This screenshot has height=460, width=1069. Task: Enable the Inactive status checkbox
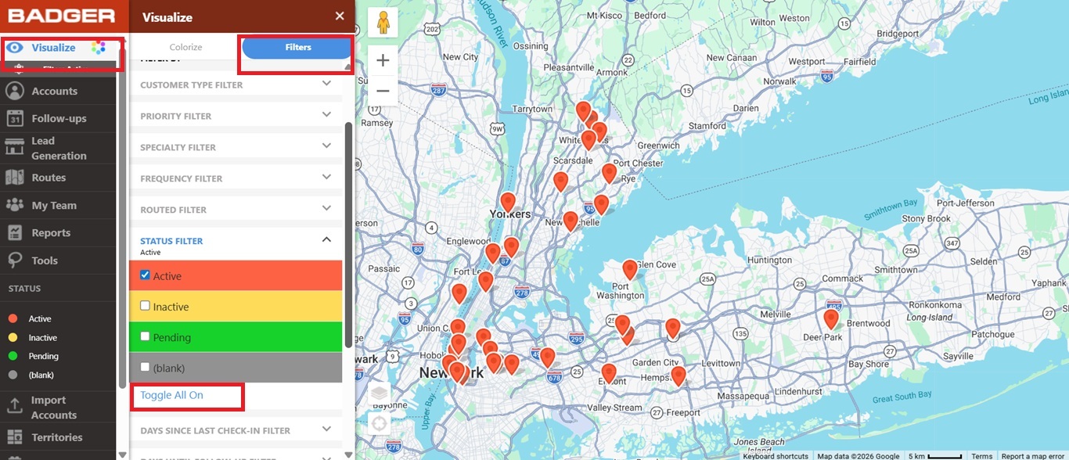[x=145, y=306]
